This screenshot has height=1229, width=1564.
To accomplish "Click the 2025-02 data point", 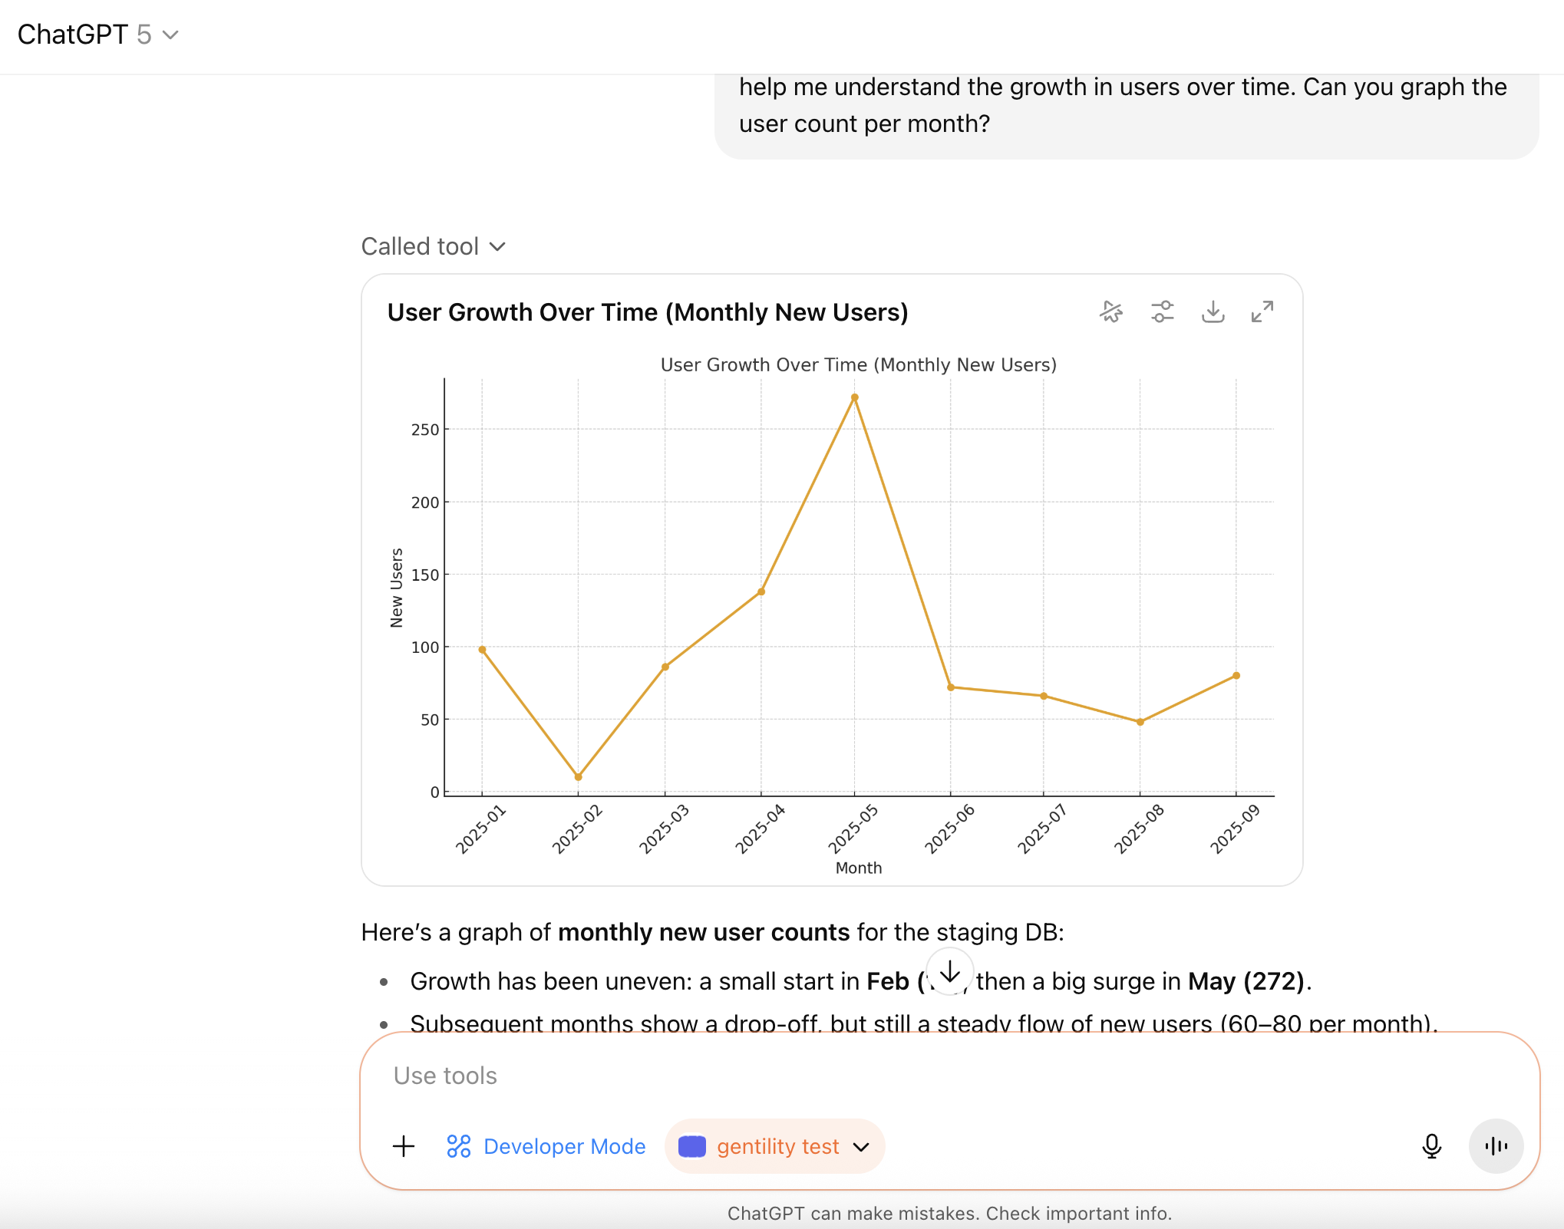I will click(x=578, y=777).
